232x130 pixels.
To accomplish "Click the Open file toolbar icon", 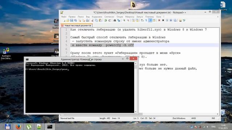I will point(68,21).
